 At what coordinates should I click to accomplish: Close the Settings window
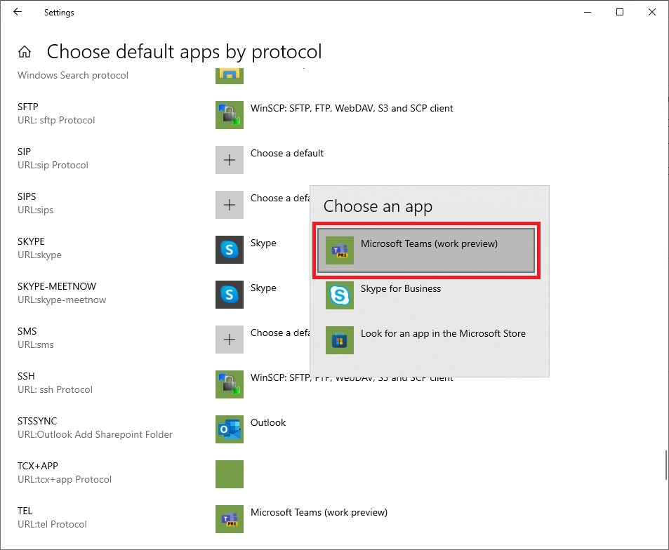click(652, 12)
